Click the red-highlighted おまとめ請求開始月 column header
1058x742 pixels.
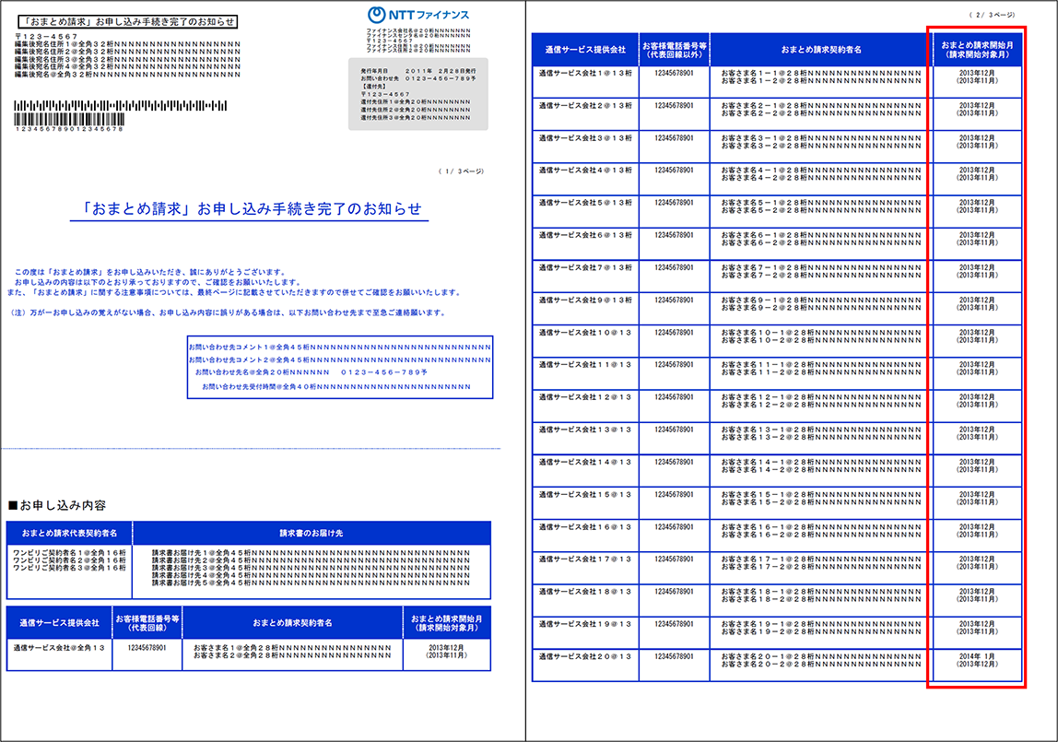click(976, 49)
